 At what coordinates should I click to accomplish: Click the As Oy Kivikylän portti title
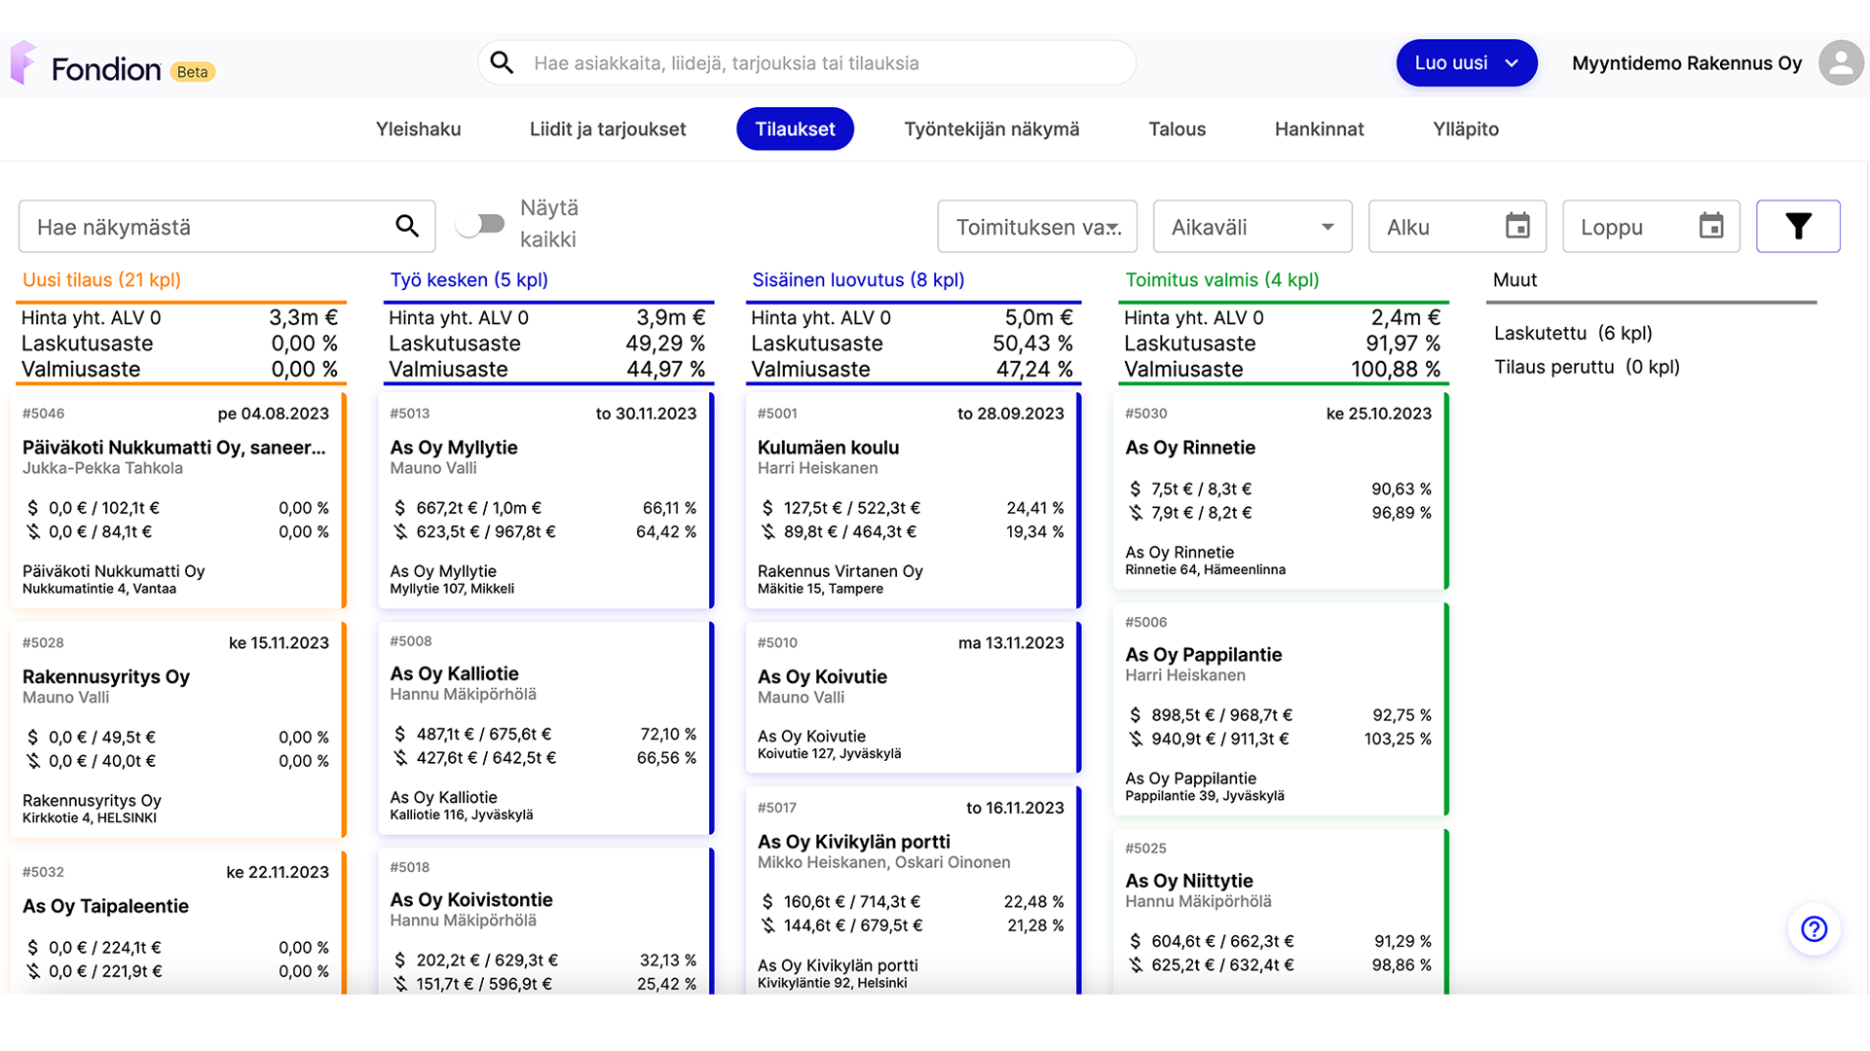[x=854, y=842]
